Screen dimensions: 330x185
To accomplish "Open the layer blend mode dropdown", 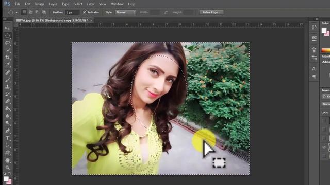I will [x=326, y=104].
